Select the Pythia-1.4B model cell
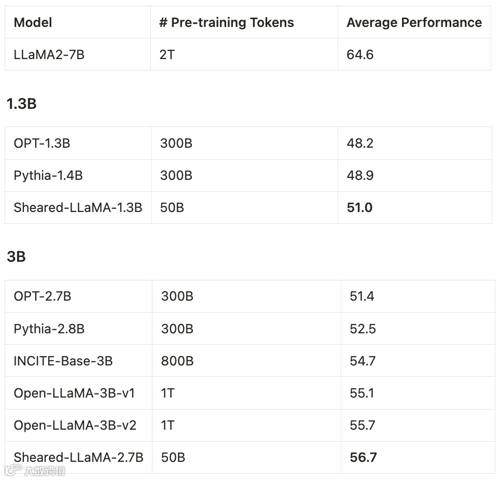The image size is (500, 480). (x=48, y=176)
